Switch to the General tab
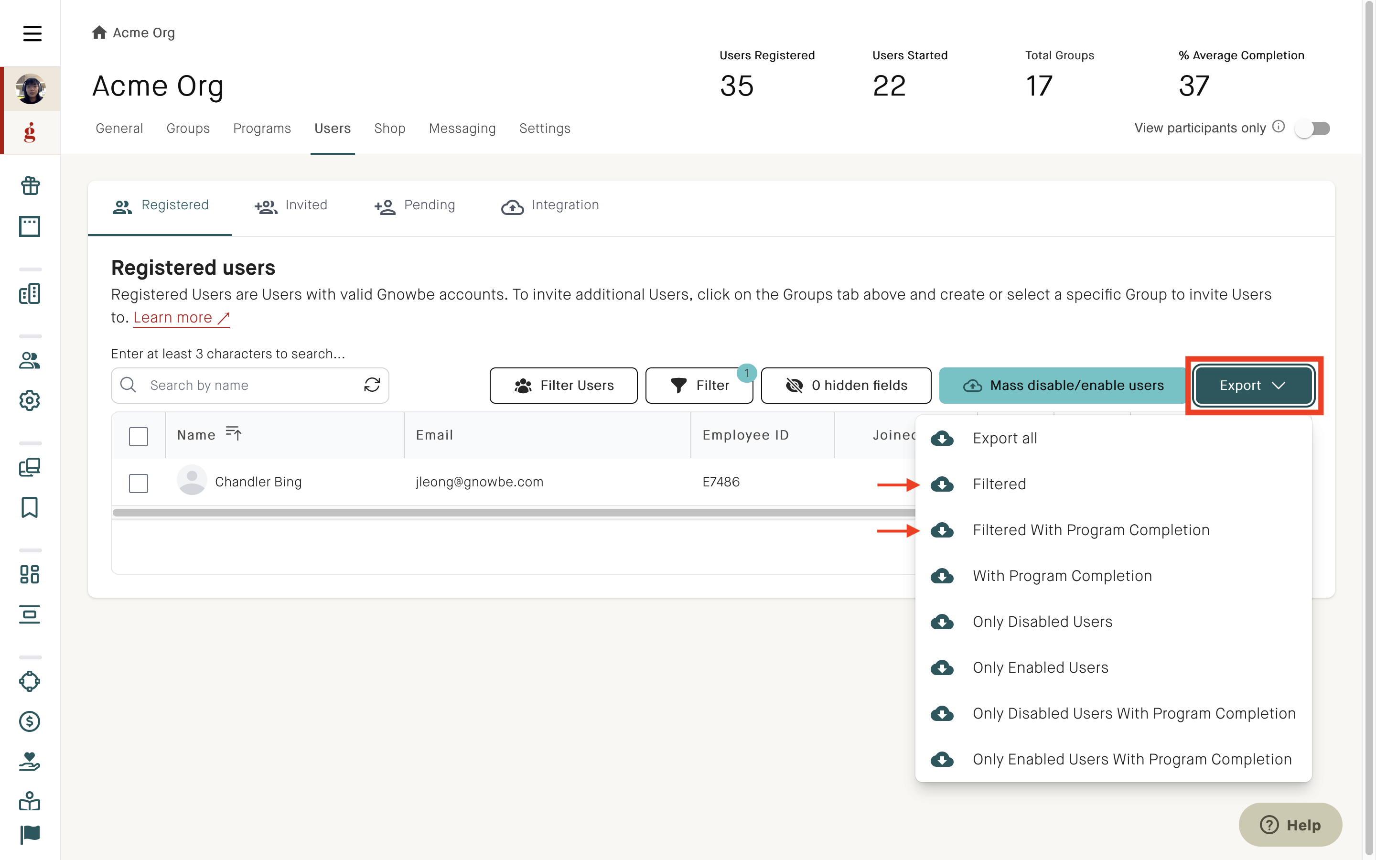The width and height of the screenshot is (1376, 860). [119, 128]
